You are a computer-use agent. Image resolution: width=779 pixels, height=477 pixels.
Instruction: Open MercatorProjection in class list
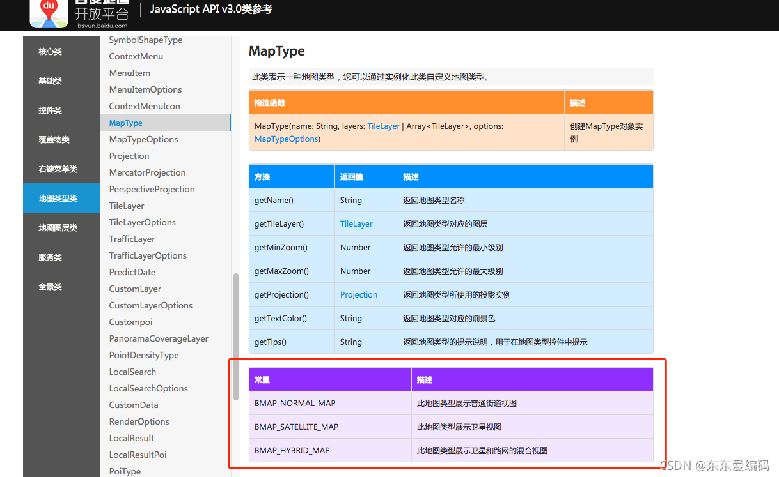pyautogui.click(x=148, y=172)
